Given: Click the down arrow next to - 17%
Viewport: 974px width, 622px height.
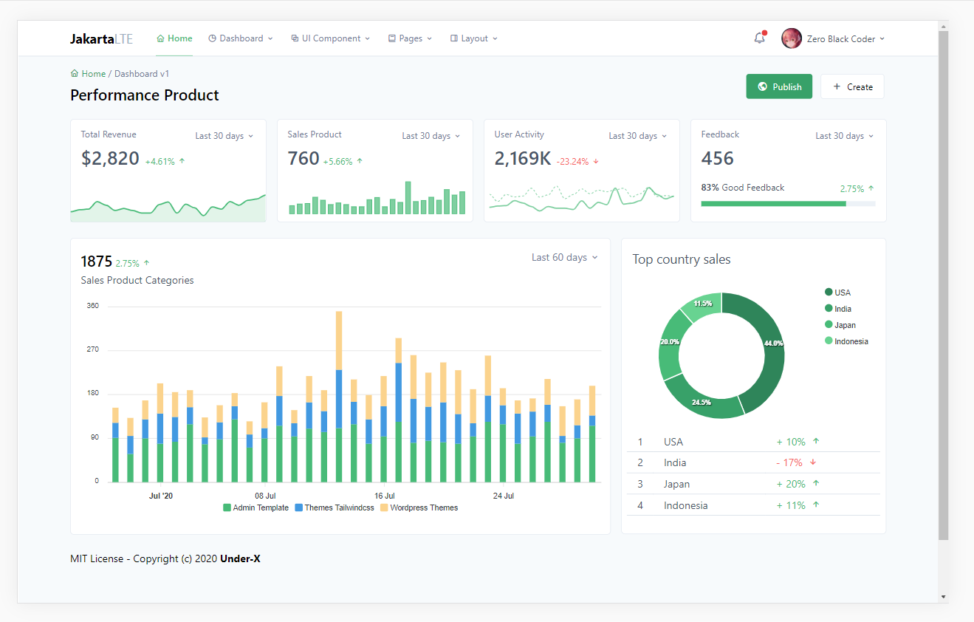Looking at the screenshot, I should coord(813,462).
